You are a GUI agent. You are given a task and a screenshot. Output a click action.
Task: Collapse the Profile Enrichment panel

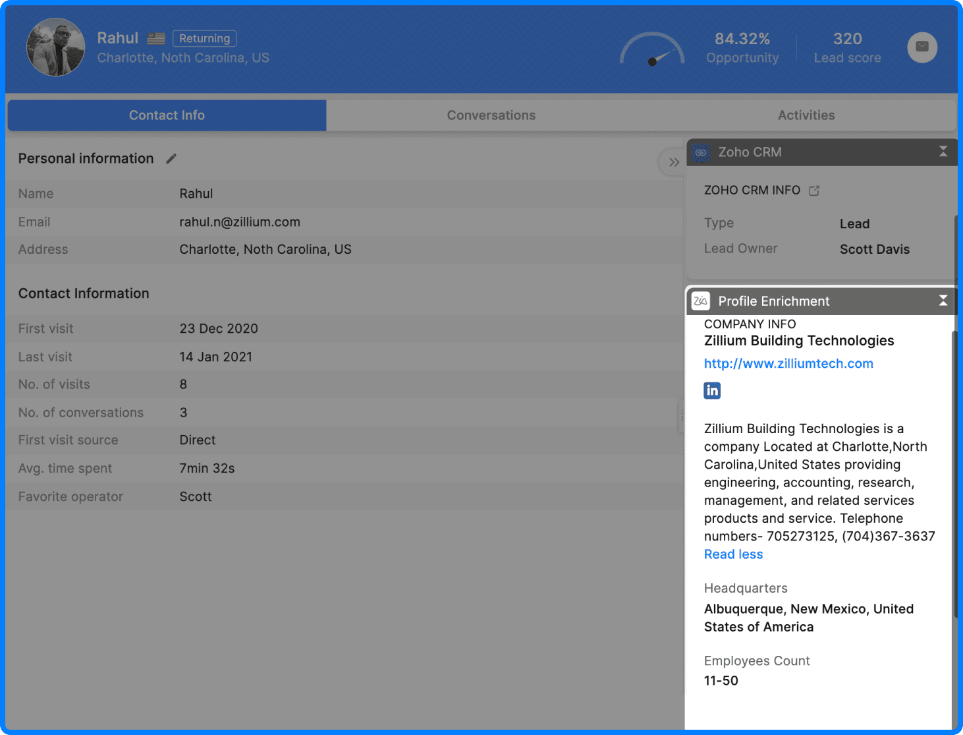tap(943, 301)
